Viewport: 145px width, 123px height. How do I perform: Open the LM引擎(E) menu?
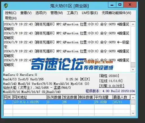point(90,13)
